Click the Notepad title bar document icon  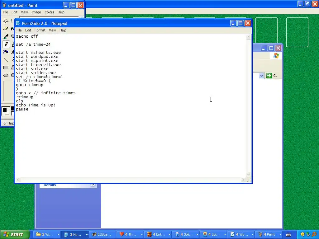18,23
